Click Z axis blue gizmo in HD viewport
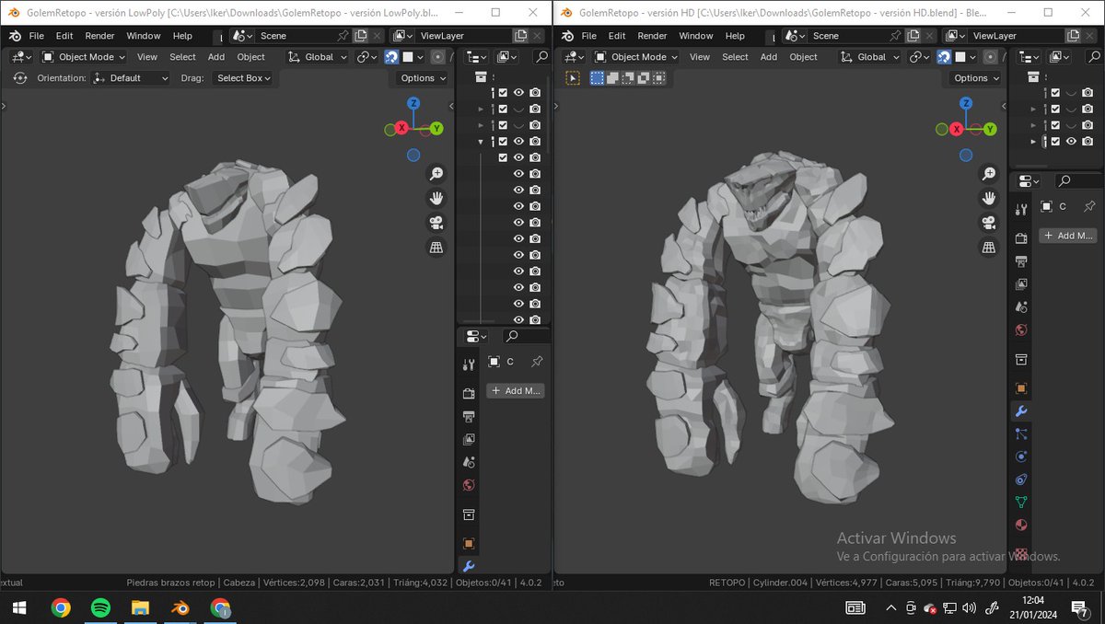The width and height of the screenshot is (1105, 624). click(967, 103)
